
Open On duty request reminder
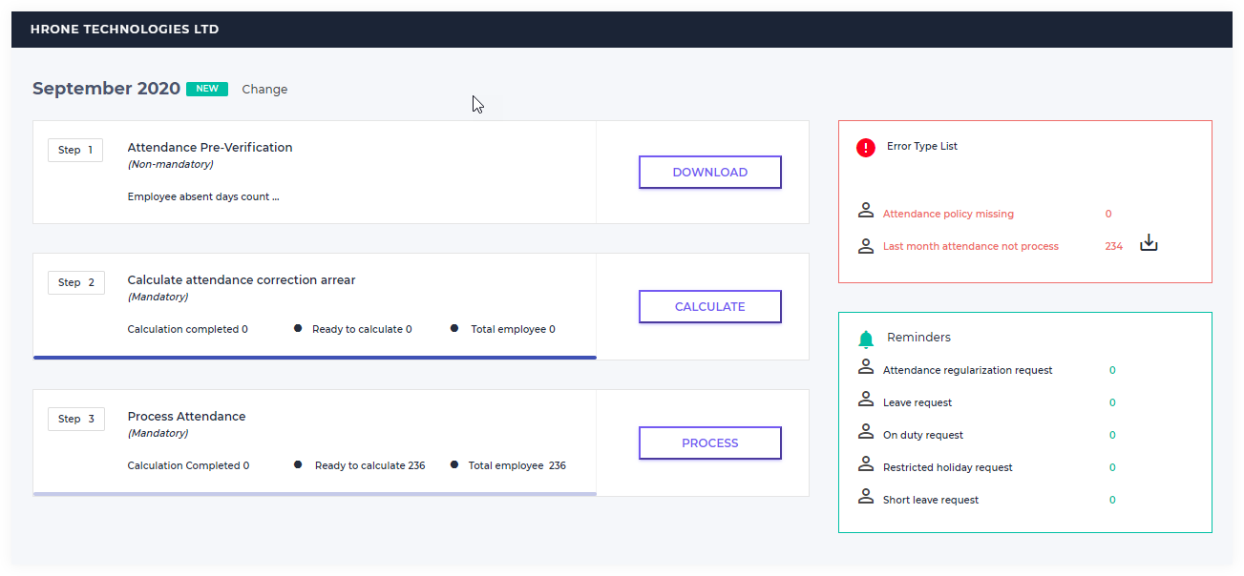[923, 435]
